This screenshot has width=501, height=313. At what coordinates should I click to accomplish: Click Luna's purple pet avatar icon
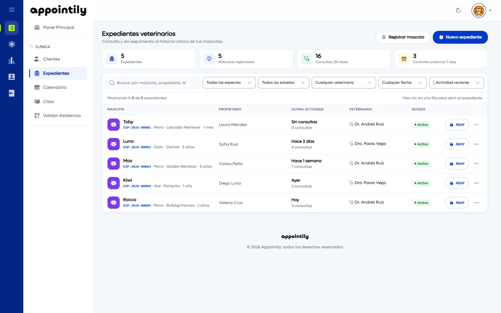tap(114, 144)
